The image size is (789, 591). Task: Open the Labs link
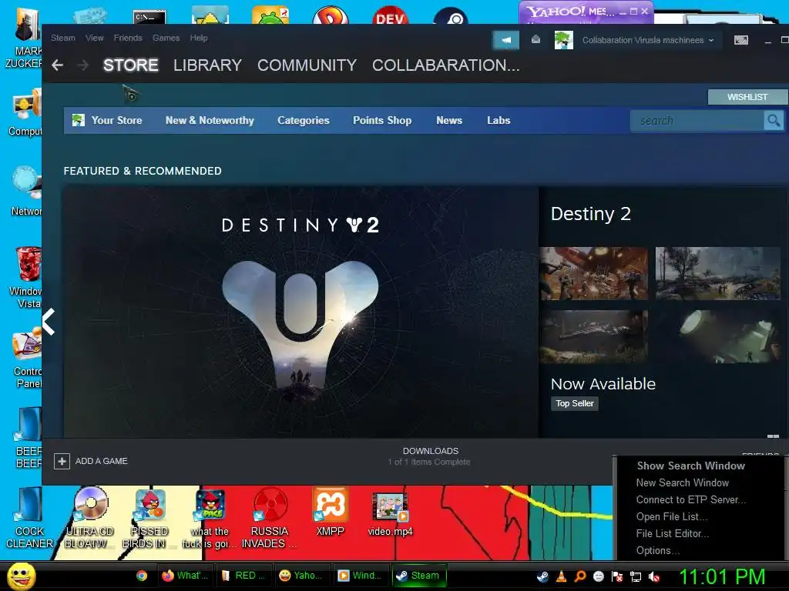coord(499,120)
